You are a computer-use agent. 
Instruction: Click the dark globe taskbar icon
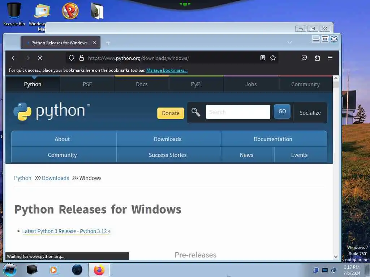[77, 270]
